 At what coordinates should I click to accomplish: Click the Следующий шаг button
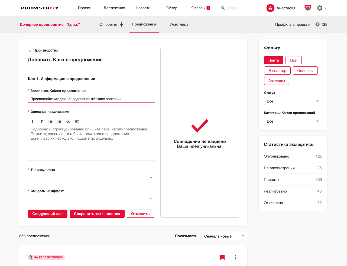click(x=48, y=214)
